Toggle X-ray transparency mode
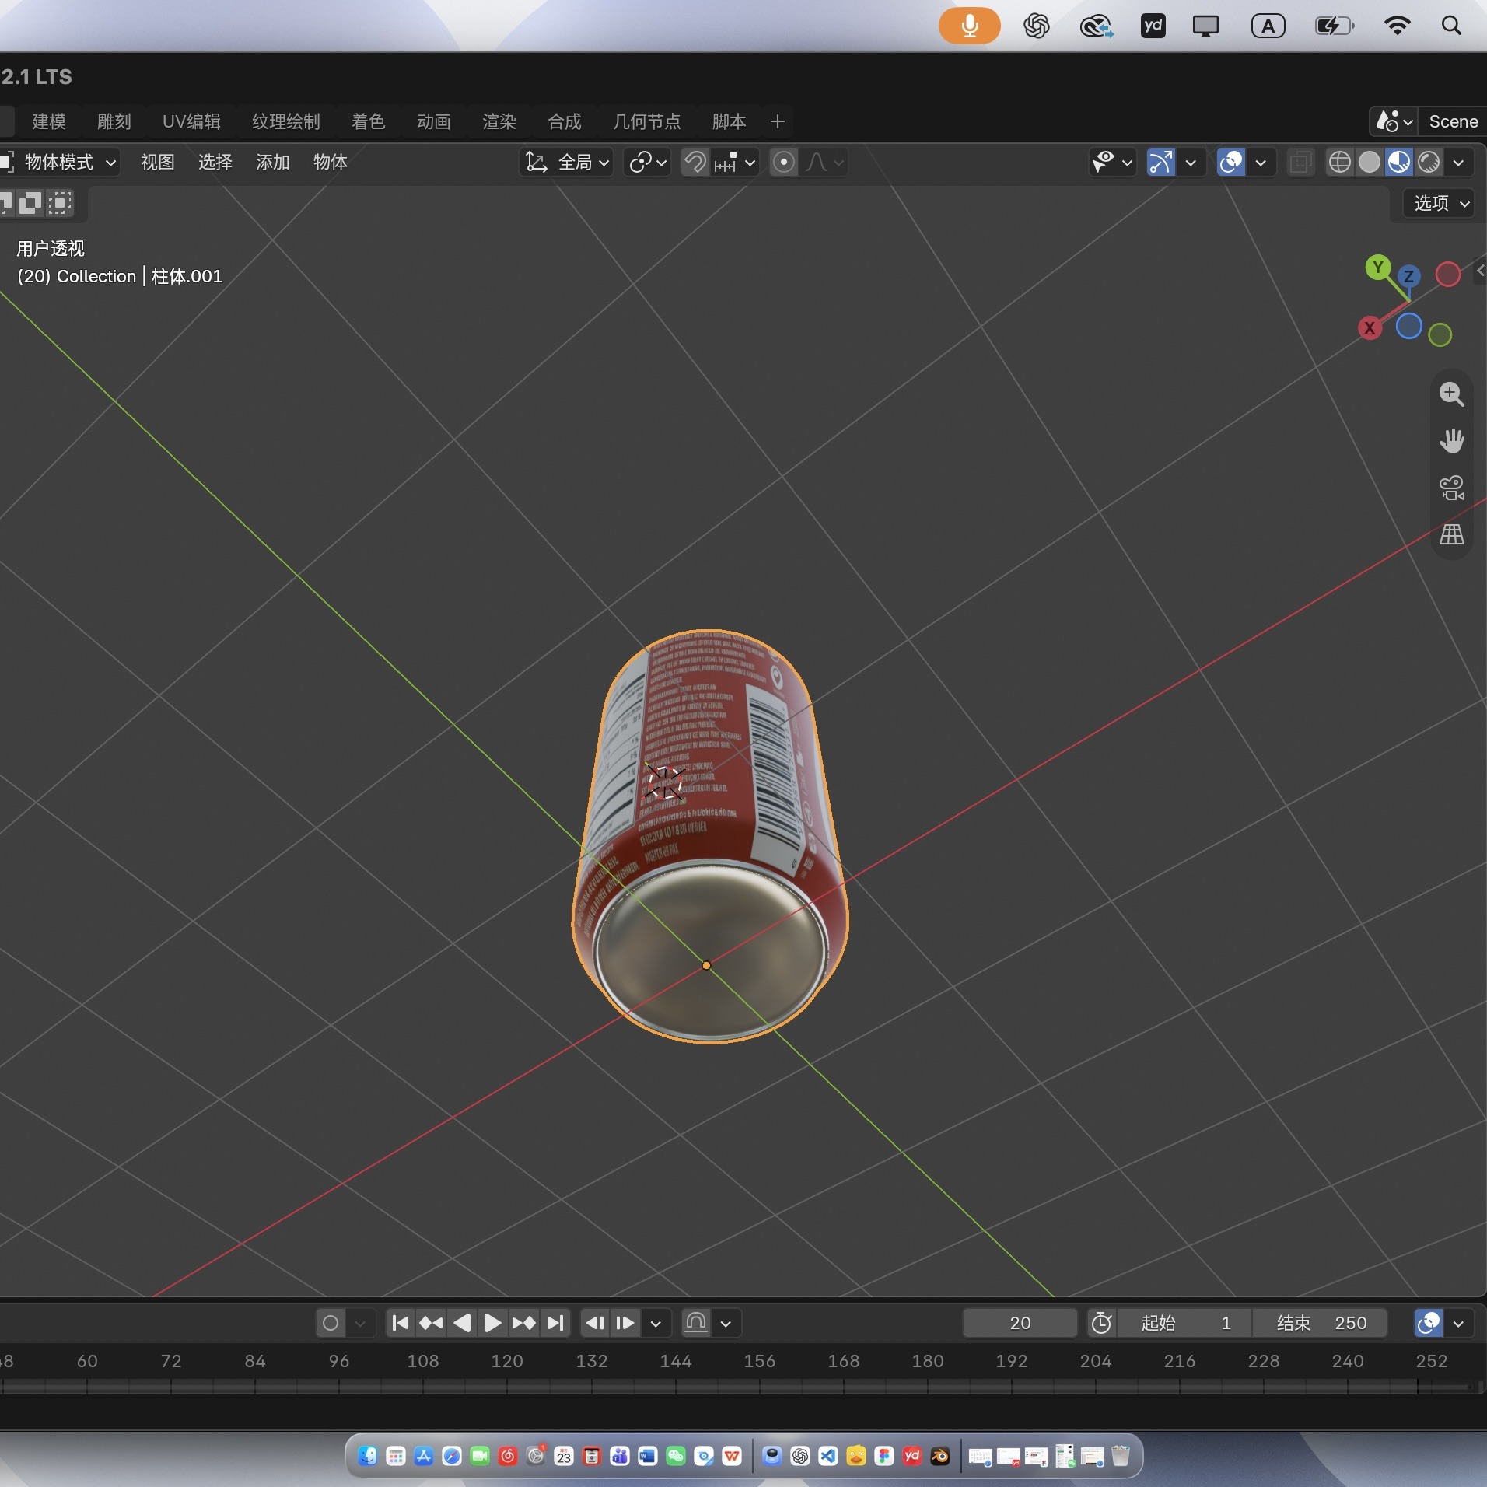The width and height of the screenshot is (1487, 1487). pos(1300,162)
